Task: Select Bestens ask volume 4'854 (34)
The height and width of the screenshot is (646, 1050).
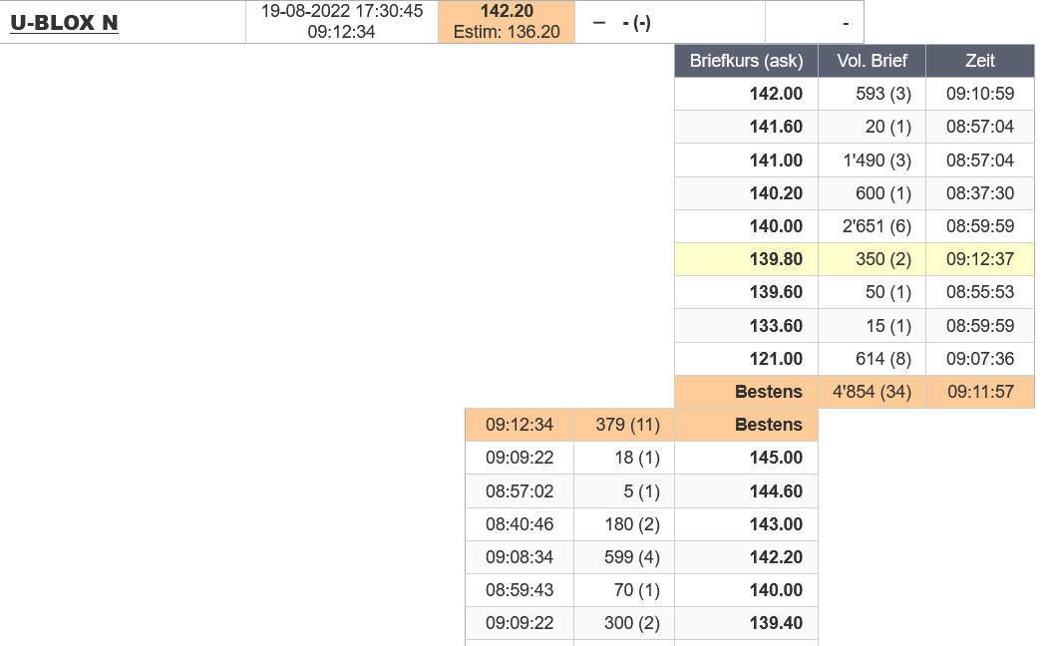Action: point(872,392)
